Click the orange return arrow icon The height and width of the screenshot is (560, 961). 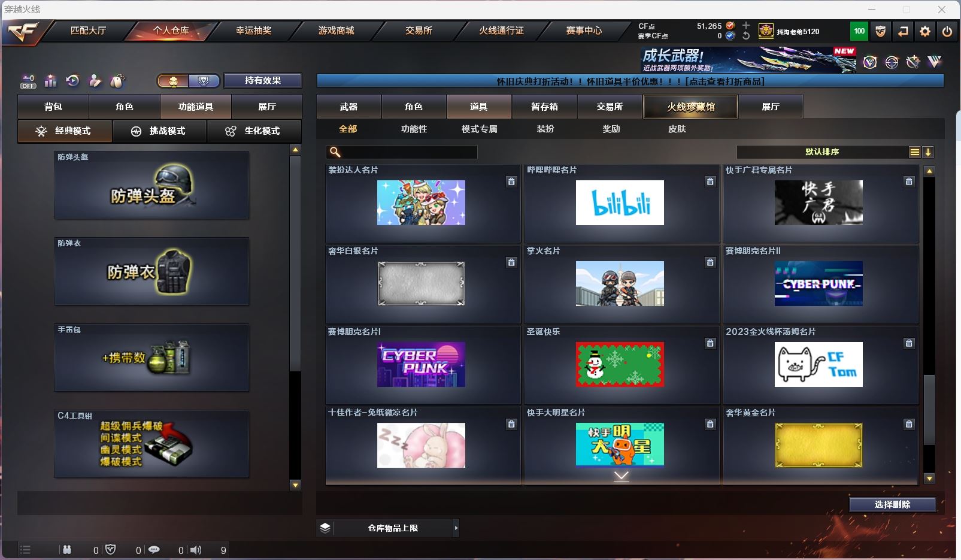pyautogui.click(x=903, y=31)
